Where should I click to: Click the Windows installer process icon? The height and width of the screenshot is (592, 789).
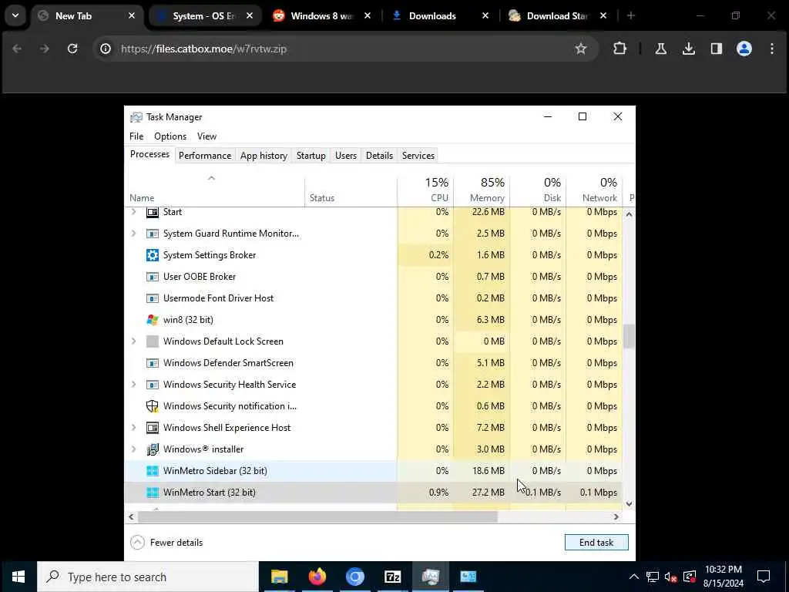click(152, 449)
